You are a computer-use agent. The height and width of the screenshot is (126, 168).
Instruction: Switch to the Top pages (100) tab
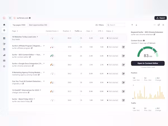tap(19, 25)
